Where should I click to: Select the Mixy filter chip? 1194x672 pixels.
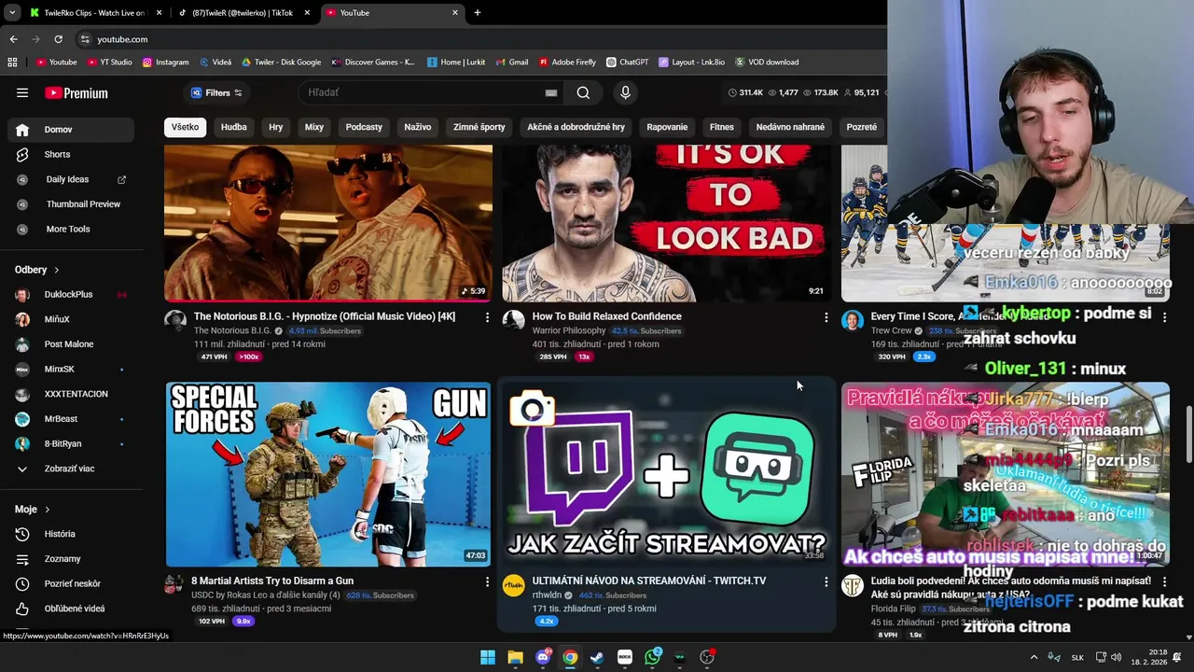tap(314, 127)
